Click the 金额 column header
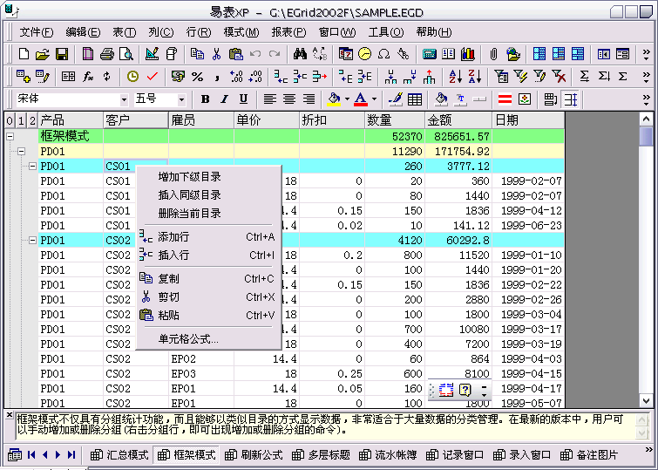 pos(458,120)
